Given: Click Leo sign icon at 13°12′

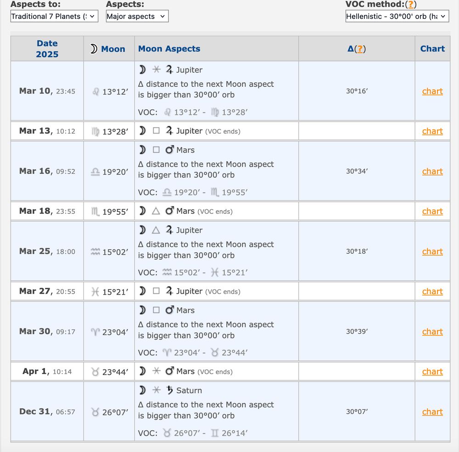Looking at the screenshot, I should pyautogui.click(x=96, y=92).
